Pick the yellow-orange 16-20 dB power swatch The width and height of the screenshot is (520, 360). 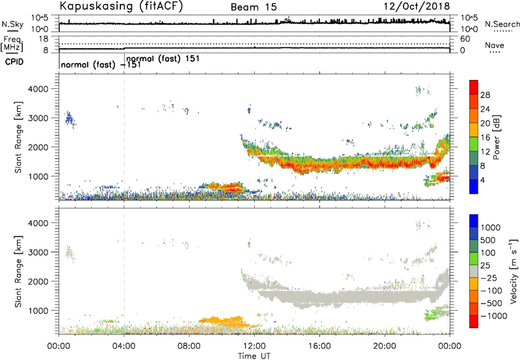(474, 129)
